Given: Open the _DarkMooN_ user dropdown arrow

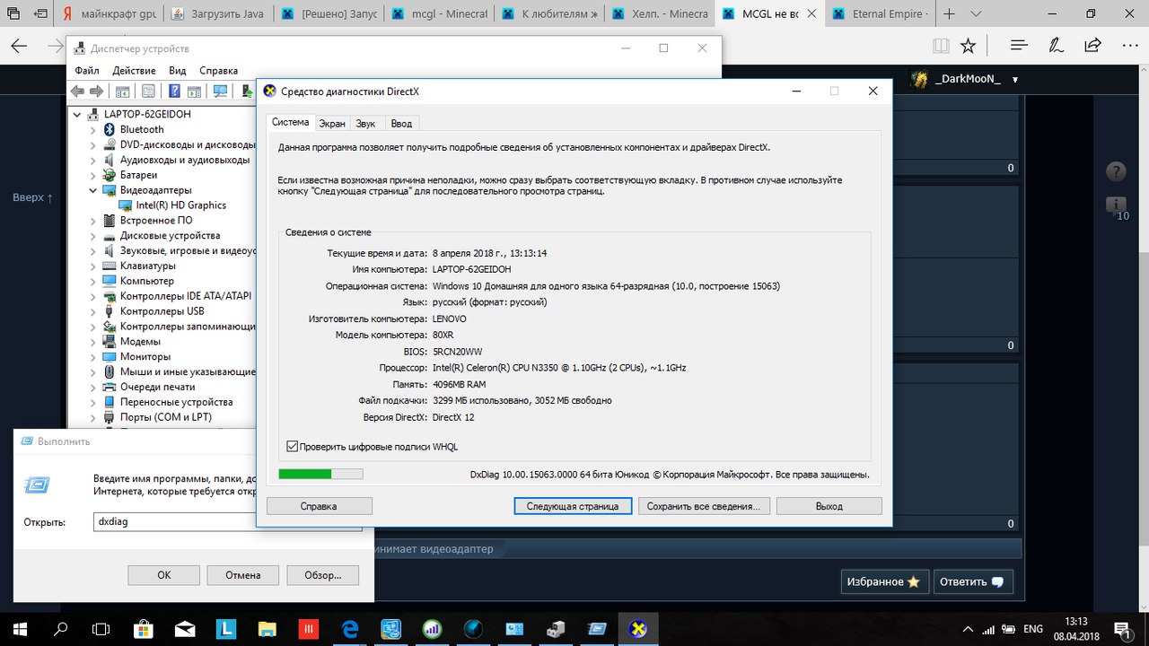Looking at the screenshot, I should click(1015, 80).
